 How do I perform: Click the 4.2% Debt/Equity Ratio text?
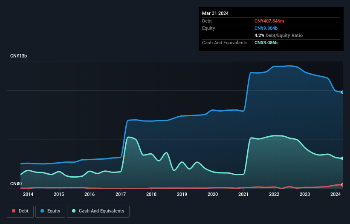pyautogui.click(x=278, y=35)
